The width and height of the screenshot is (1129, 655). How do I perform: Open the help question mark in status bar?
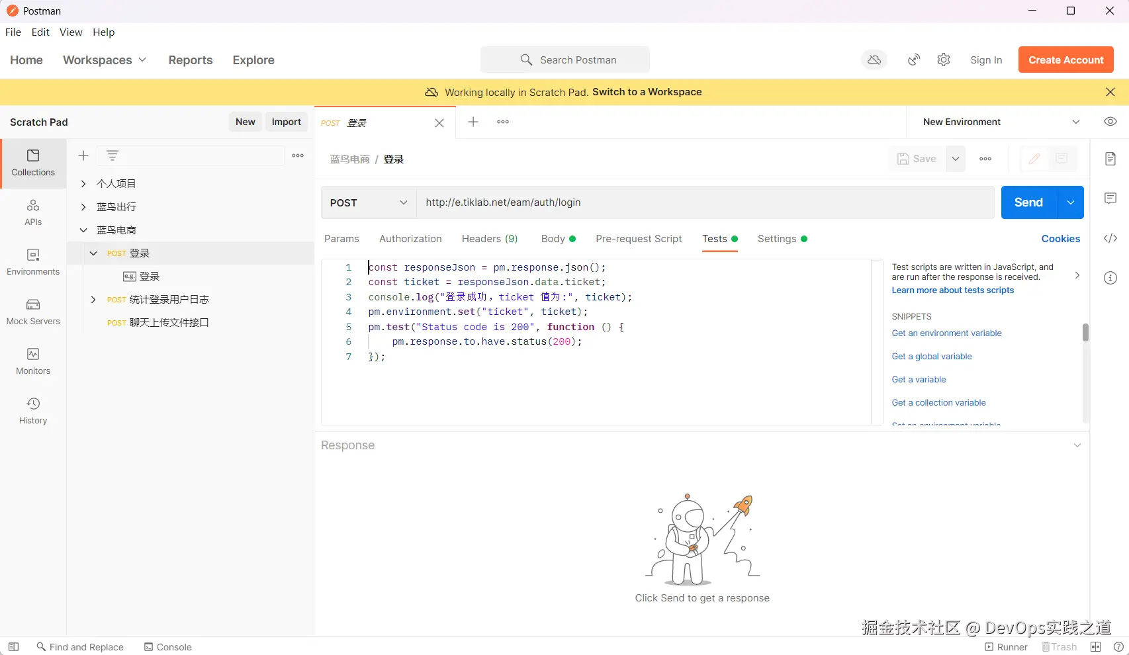pos(1118,647)
